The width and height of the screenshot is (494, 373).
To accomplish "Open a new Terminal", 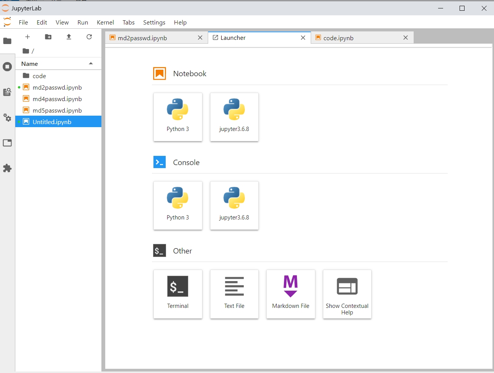I will [178, 294].
